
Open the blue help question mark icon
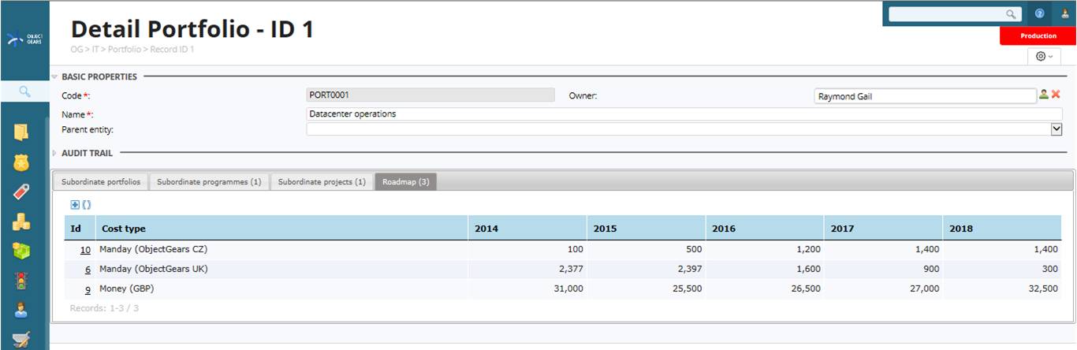click(1039, 13)
